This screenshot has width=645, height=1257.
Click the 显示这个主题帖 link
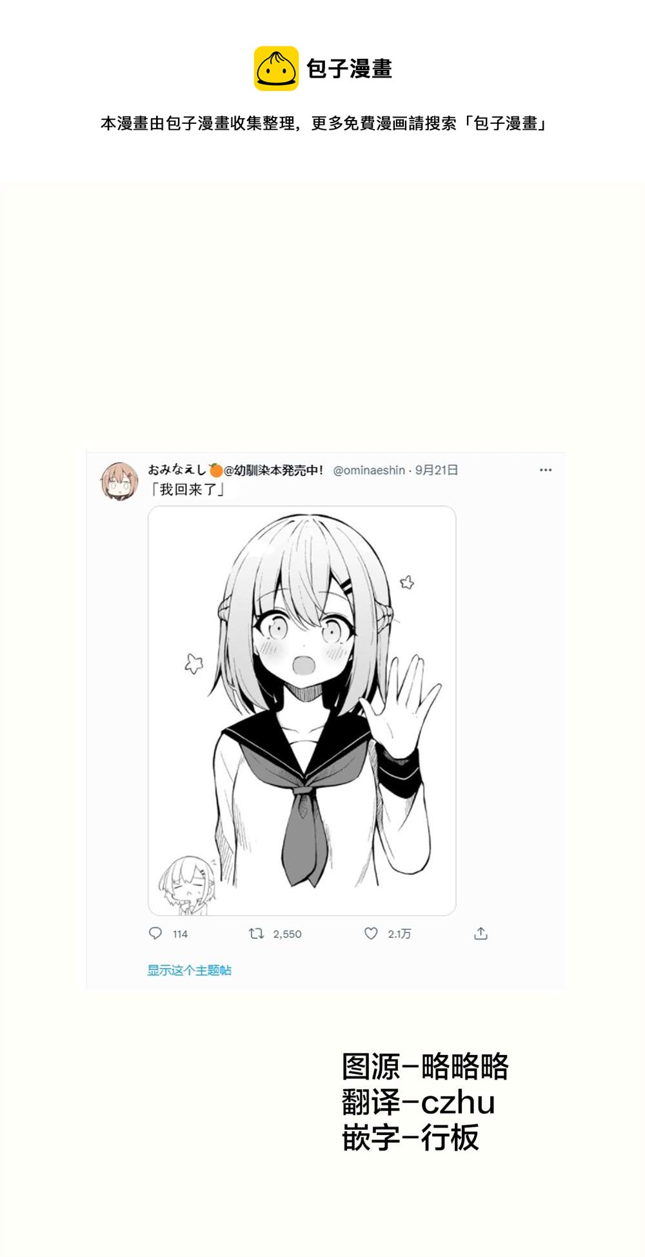189,970
